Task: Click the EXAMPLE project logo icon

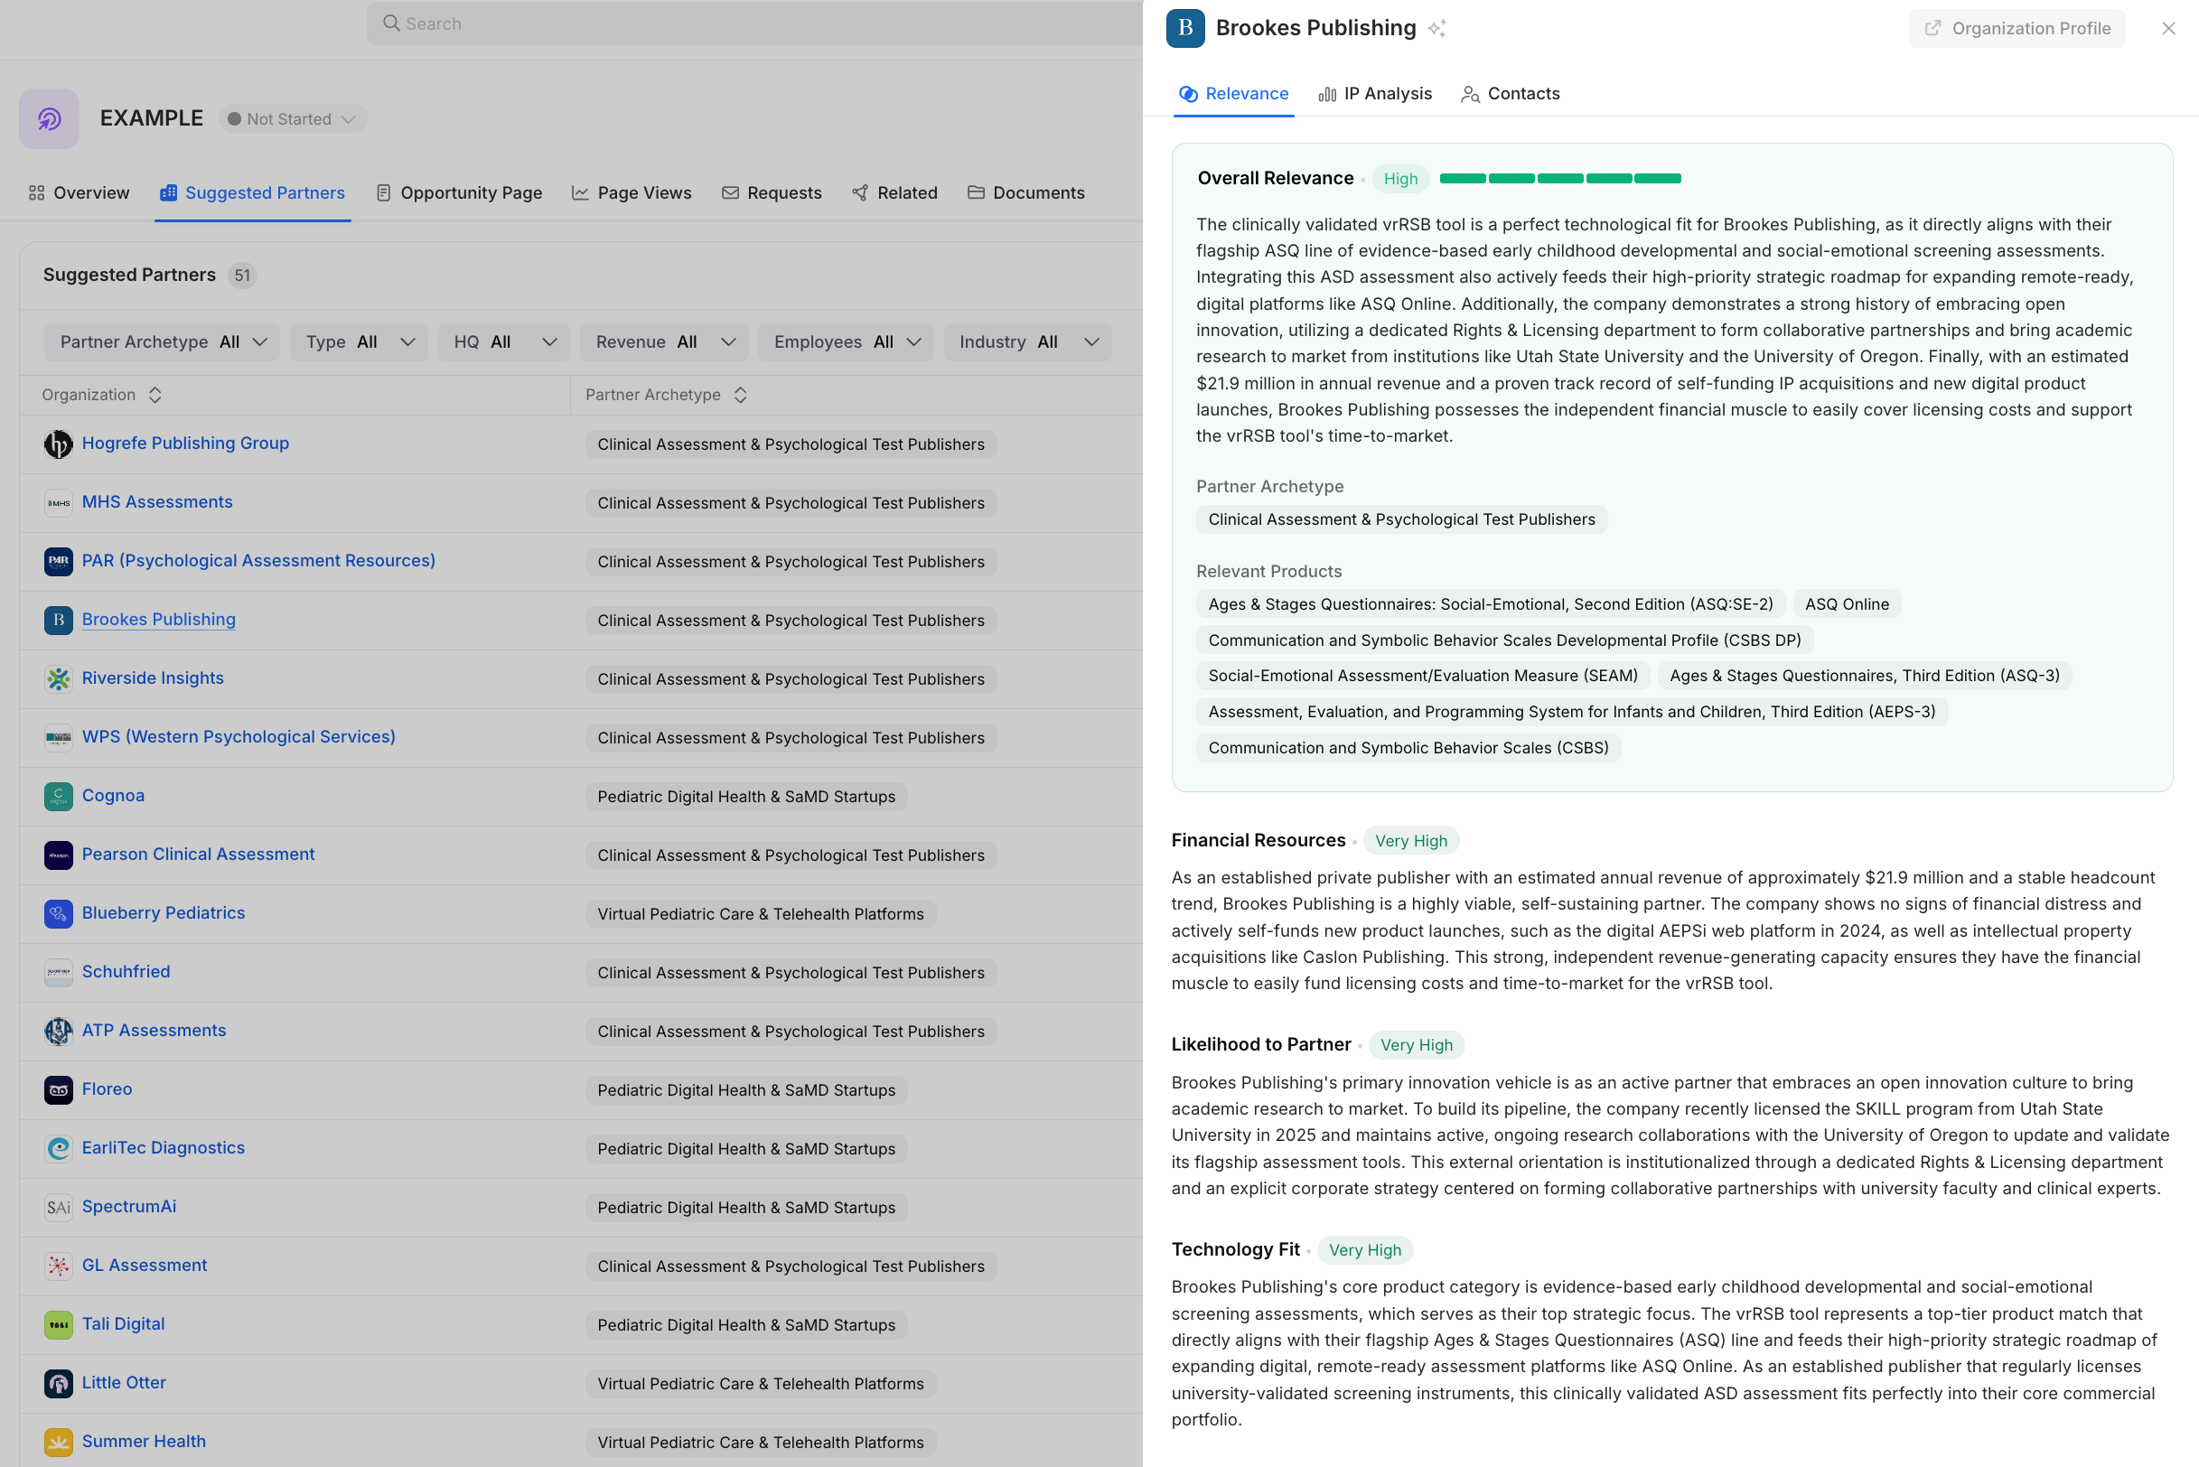Action: click(50, 119)
